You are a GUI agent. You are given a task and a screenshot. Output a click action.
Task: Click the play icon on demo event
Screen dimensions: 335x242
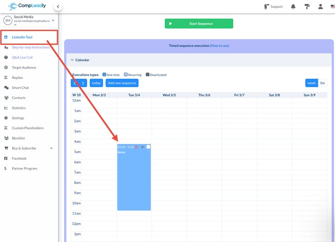click(x=143, y=147)
